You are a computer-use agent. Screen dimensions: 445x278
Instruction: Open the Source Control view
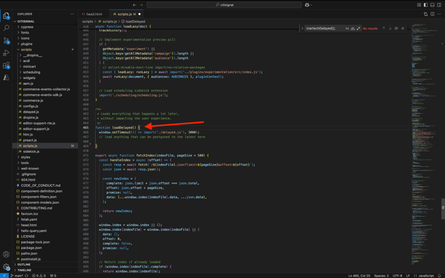click(x=7, y=40)
